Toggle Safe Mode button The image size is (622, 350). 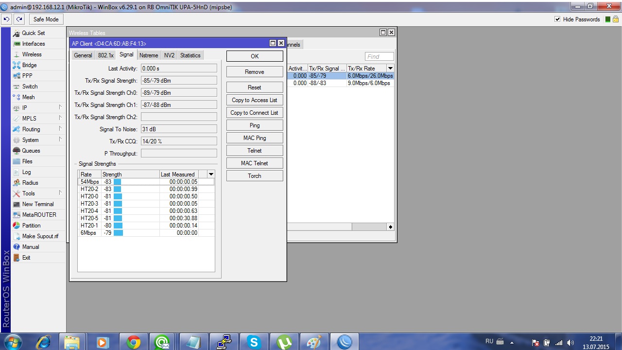coord(46,19)
